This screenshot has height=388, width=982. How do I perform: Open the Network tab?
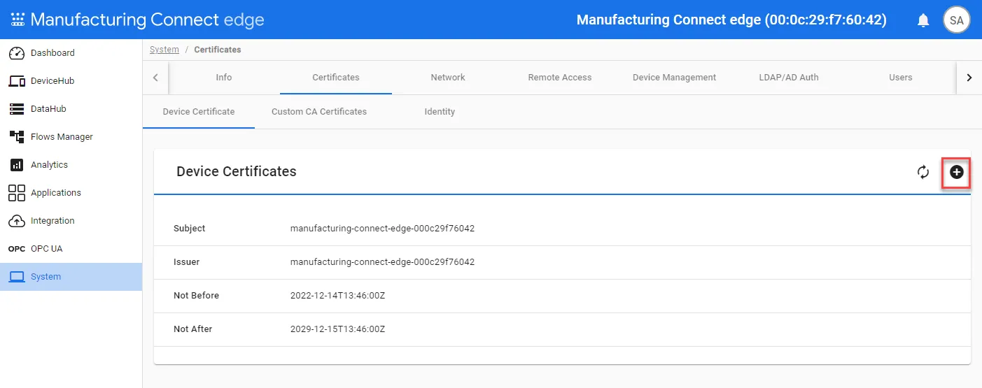pyautogui.click(x=448, y=78)
